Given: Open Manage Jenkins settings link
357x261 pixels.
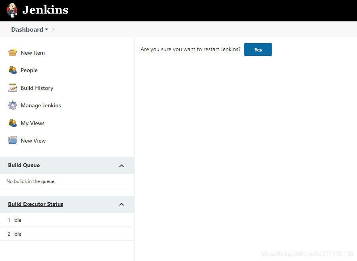Looking at the screenshot, I should coord(41,105).
